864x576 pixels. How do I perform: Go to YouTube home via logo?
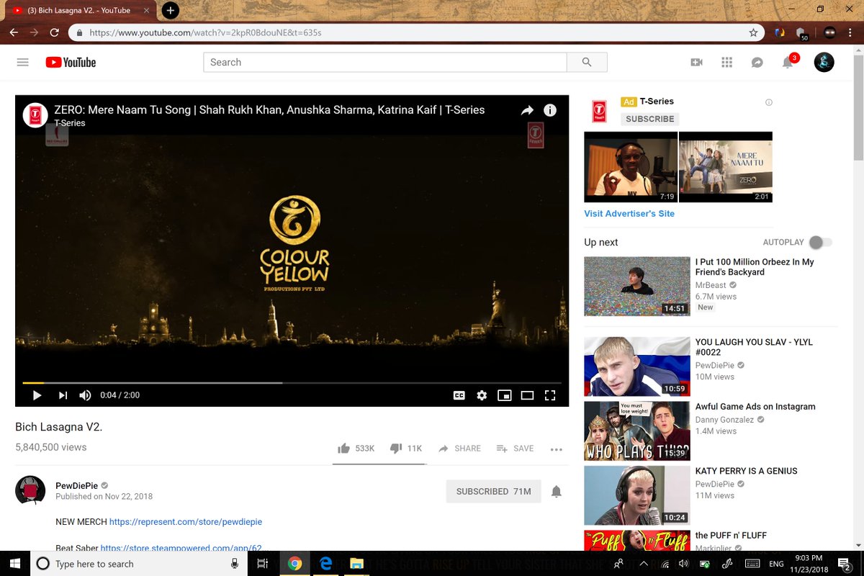click(71, 63)
